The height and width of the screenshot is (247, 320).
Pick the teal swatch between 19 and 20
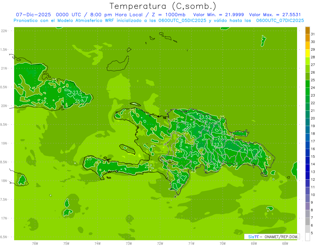pyautogui.click(x=308, y=122)
